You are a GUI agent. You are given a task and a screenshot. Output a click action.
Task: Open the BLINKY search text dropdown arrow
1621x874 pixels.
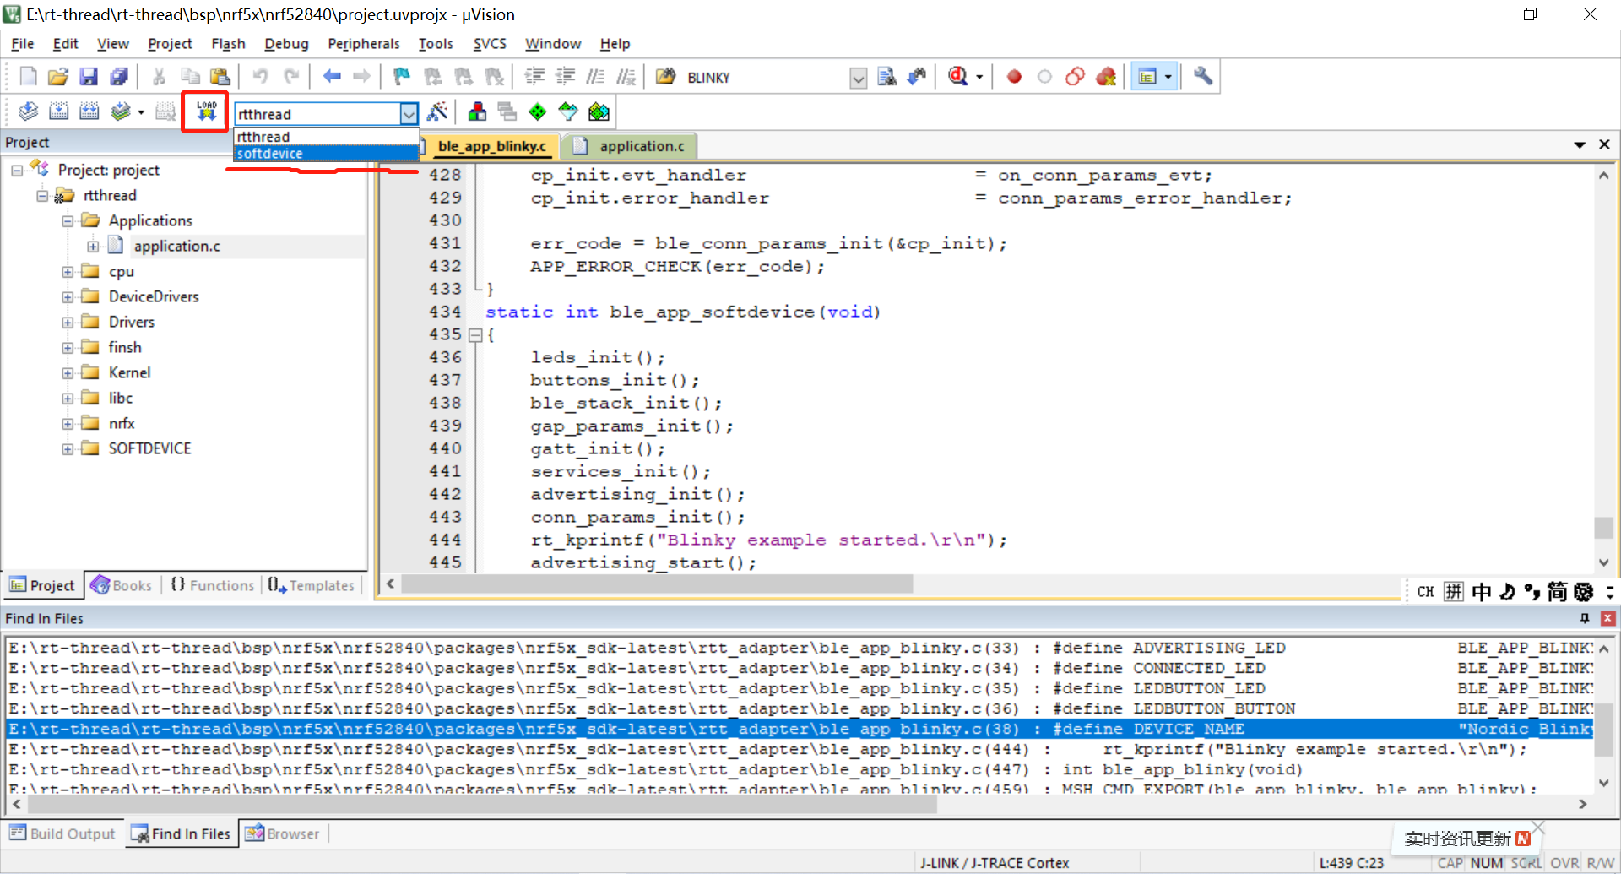tap(858, 79)
